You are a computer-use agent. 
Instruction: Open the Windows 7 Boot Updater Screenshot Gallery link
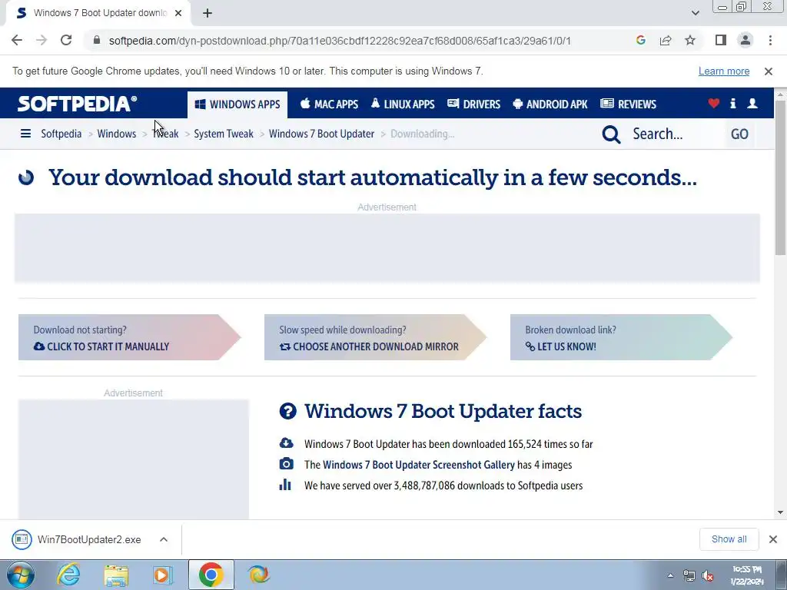419,465
